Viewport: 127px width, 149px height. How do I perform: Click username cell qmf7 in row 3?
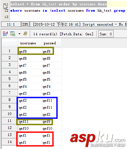[30, 65]
